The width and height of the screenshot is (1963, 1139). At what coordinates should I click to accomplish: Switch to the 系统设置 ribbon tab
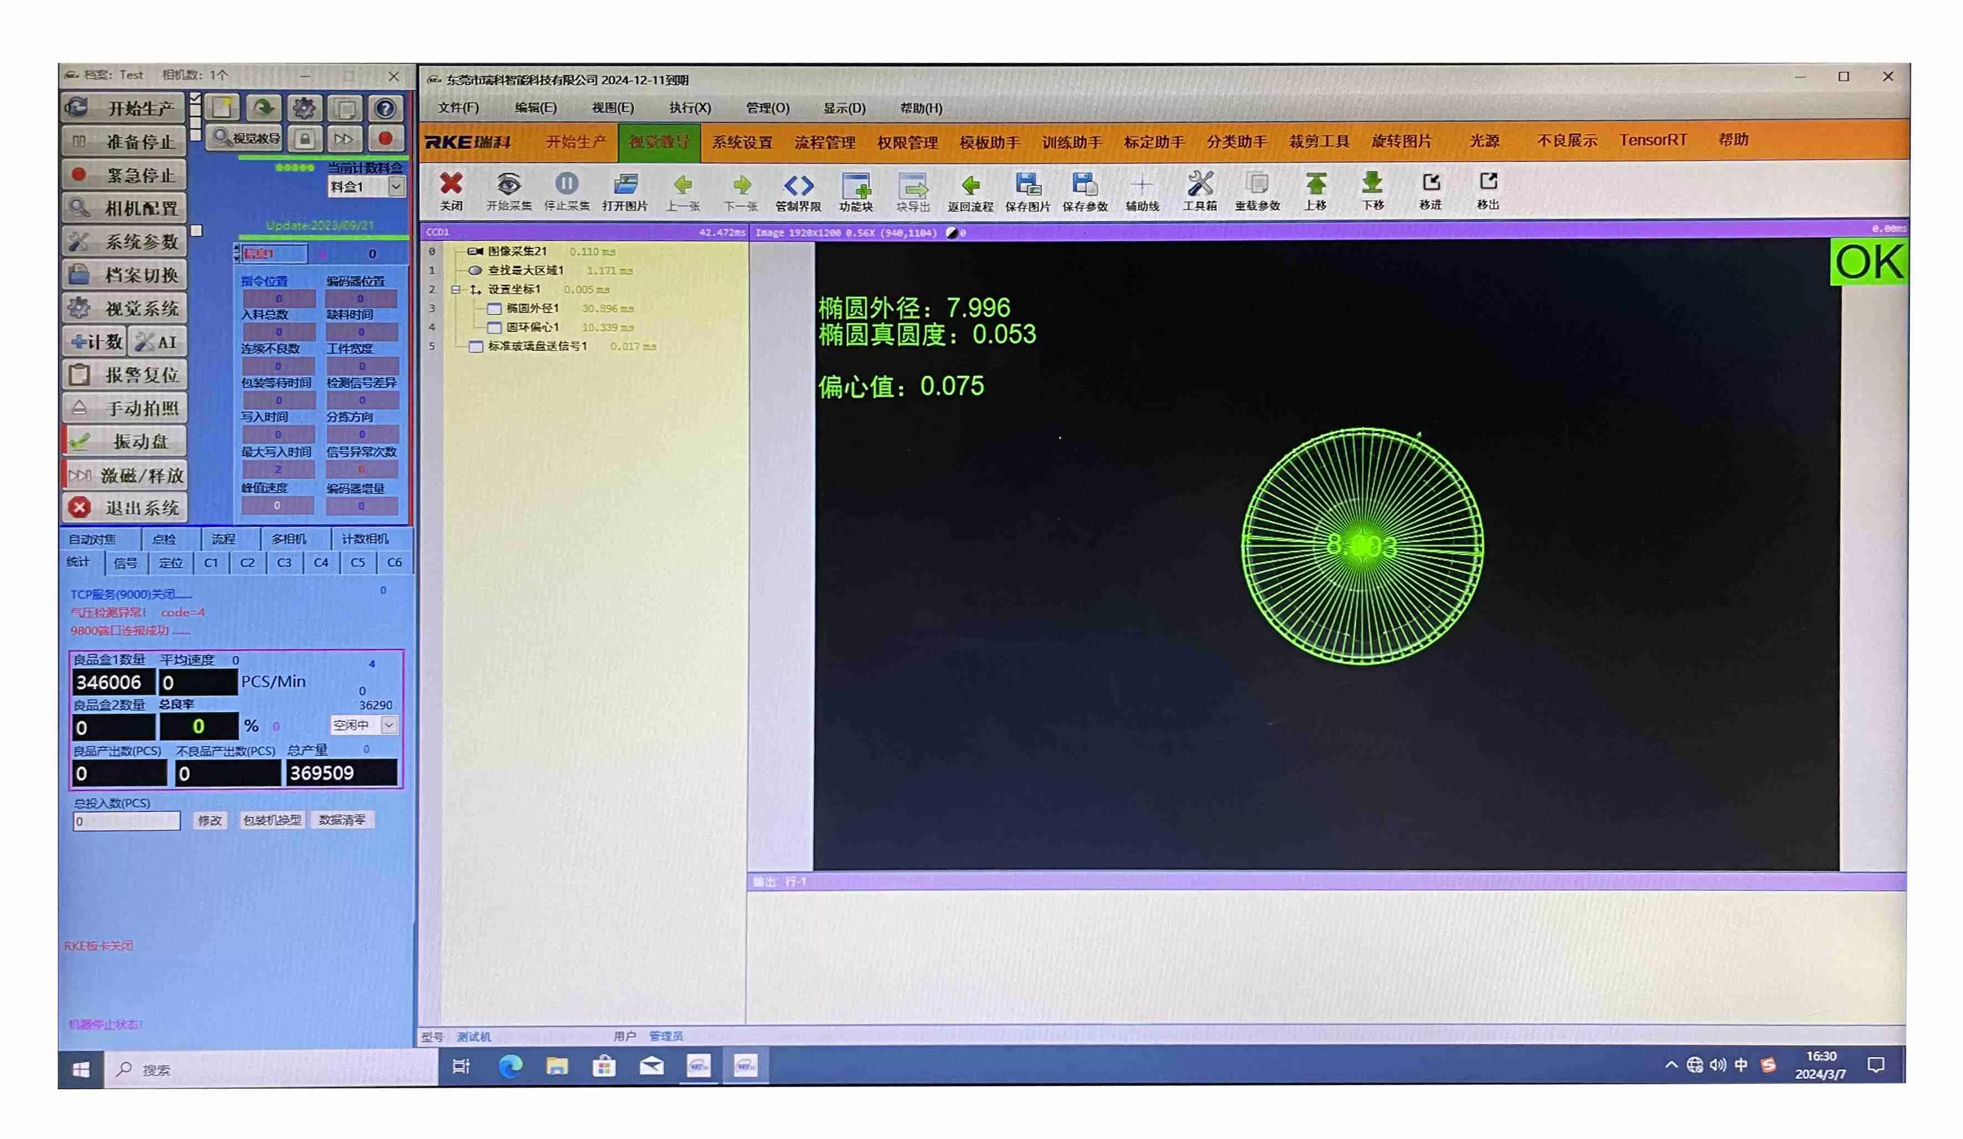tap(741, 143)
